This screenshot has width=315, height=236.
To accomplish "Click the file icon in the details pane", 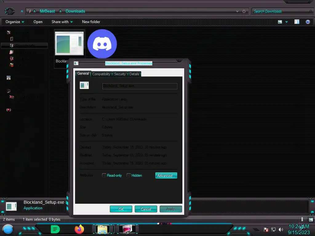I will [11, 206].
